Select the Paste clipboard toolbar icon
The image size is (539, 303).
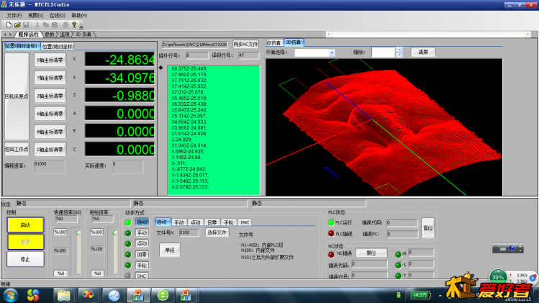pyautogui.click(x=54, y=24)
